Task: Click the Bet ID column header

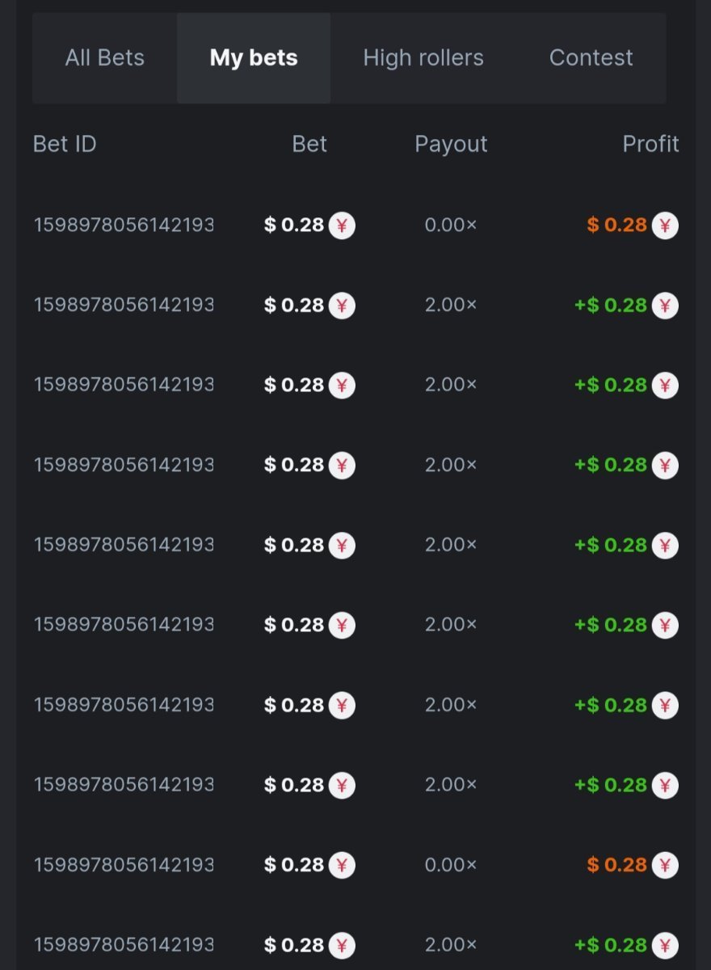Action: coord(65,144)
